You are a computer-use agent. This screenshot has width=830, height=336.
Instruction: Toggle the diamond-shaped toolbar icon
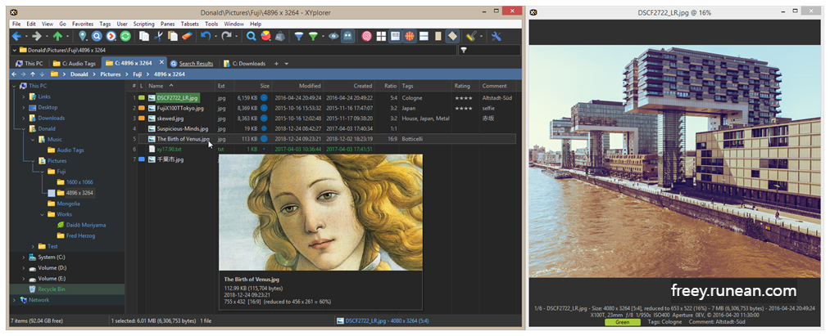452,37
